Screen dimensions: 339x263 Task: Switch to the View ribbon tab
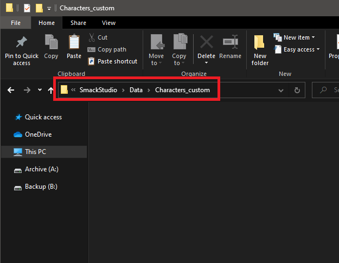pos(108,23)
